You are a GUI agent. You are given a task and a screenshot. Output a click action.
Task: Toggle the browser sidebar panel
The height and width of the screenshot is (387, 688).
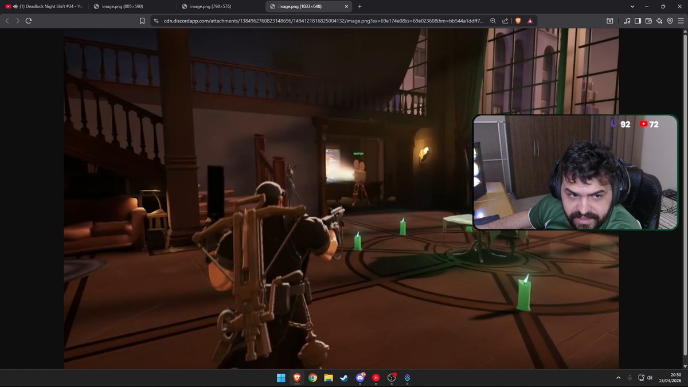(x=638, y=21)
